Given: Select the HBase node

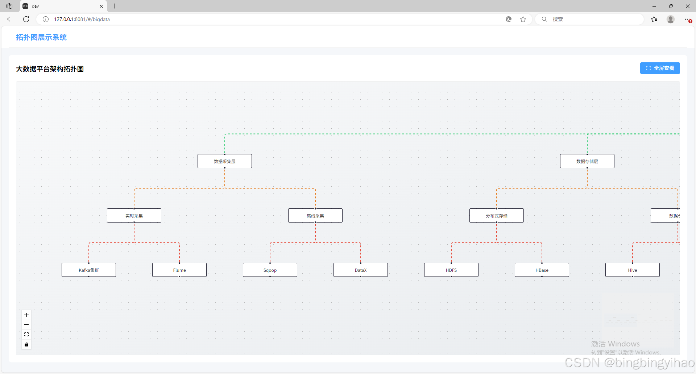Looking at the screenshot, I should pos(542,270).
